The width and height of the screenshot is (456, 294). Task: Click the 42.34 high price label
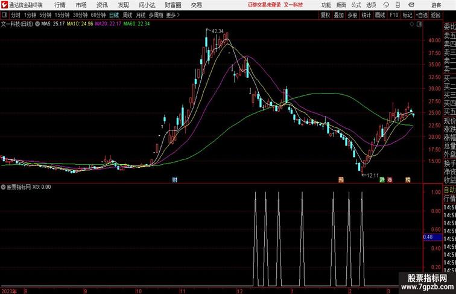tap(218, 31)
